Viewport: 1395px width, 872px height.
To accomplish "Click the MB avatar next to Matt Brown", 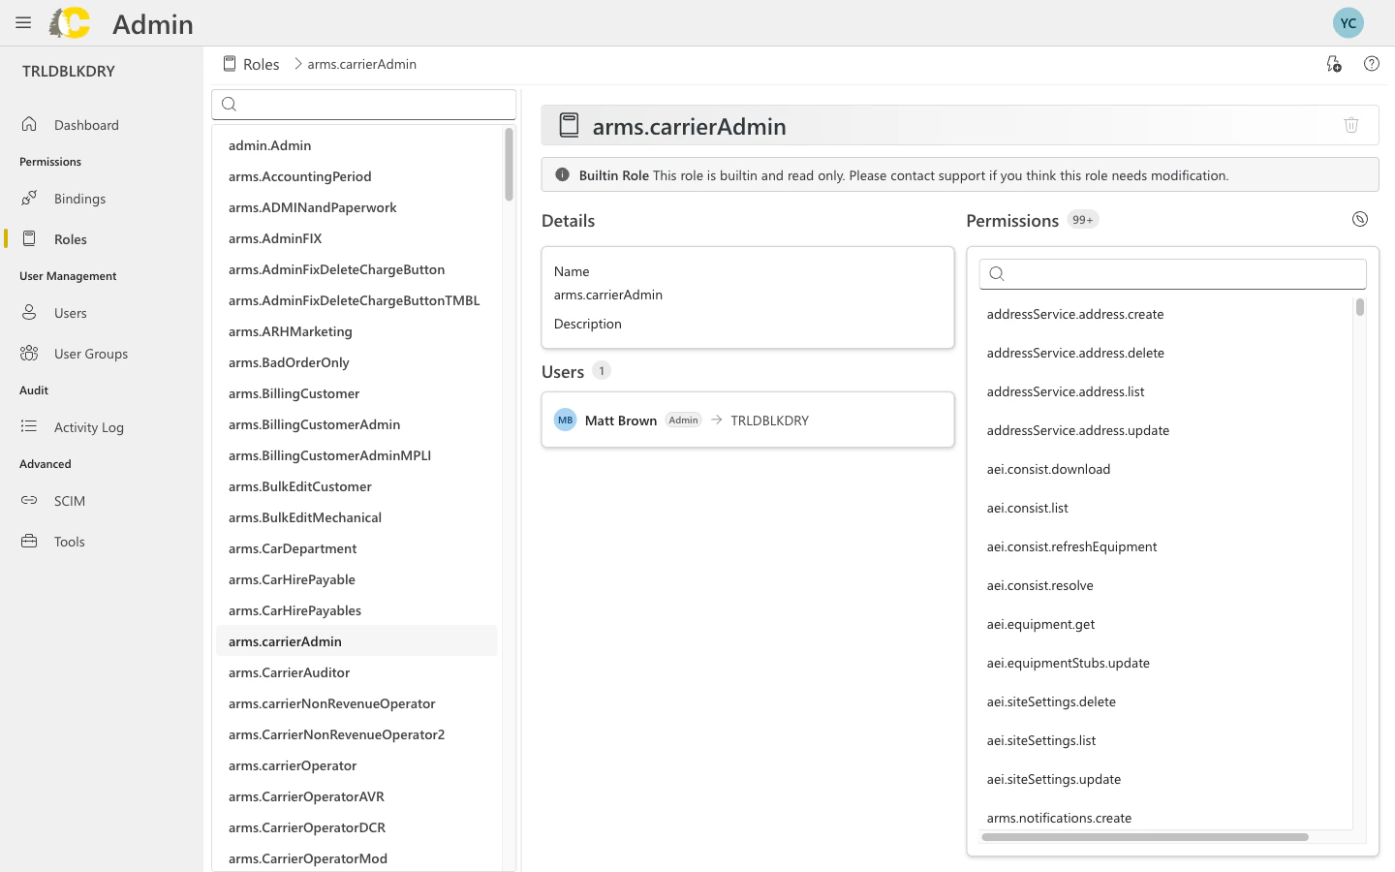I will click(x=565, y=420).
